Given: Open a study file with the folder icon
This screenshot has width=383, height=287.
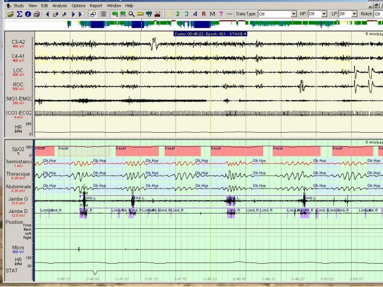Looking at the screenshot, I should pos(10,14).
